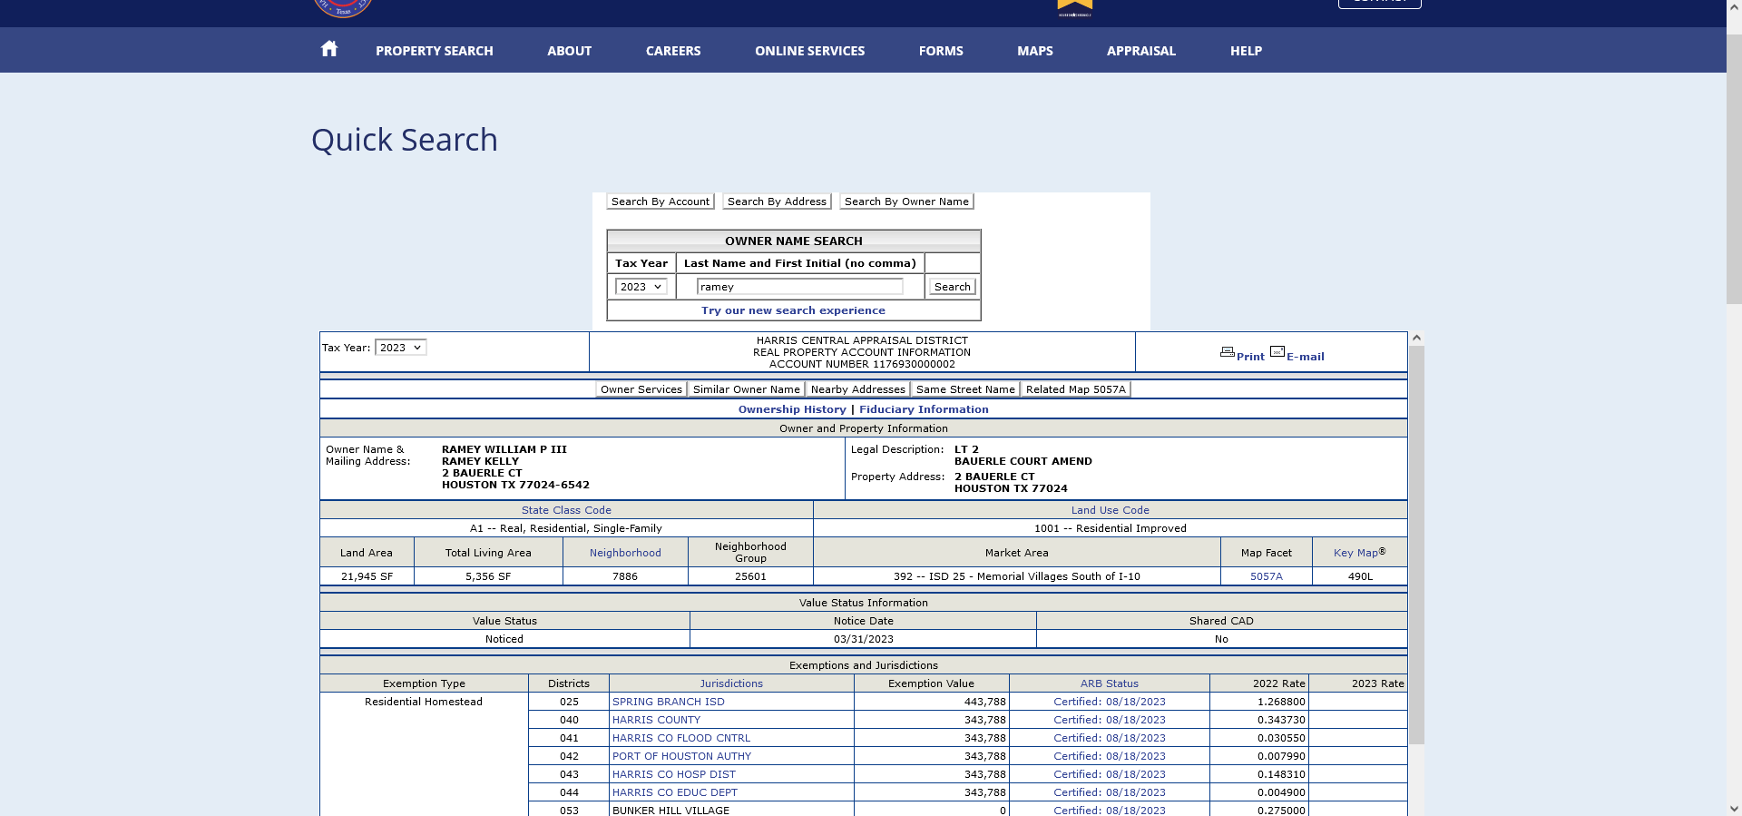Image resolution: width=1742 pixels, height=816 pixels.
Task: Click Same Street Name button
Action: [965, 389]
